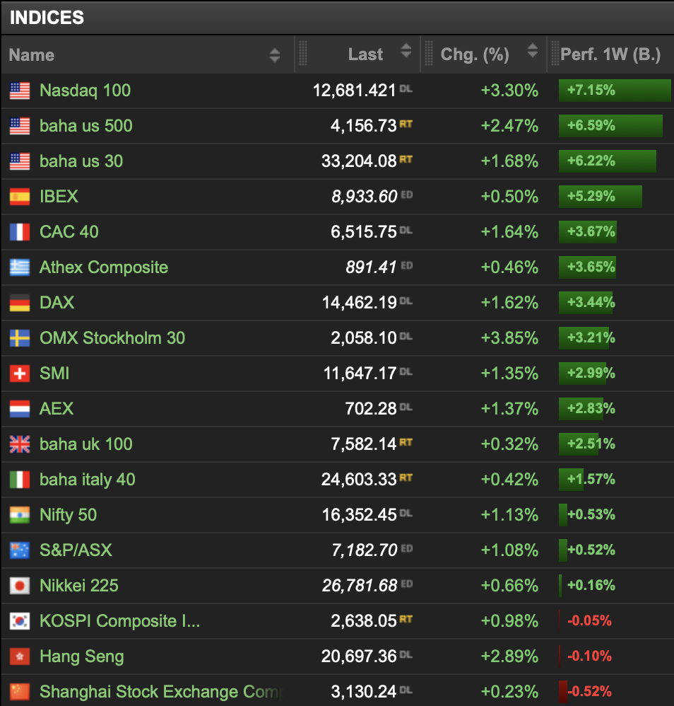This screenshot has width=674, height=706.
Task: Click the Last column header label
Action: 365,54
